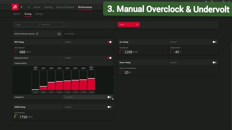Open the Home tab

[37, 7]
